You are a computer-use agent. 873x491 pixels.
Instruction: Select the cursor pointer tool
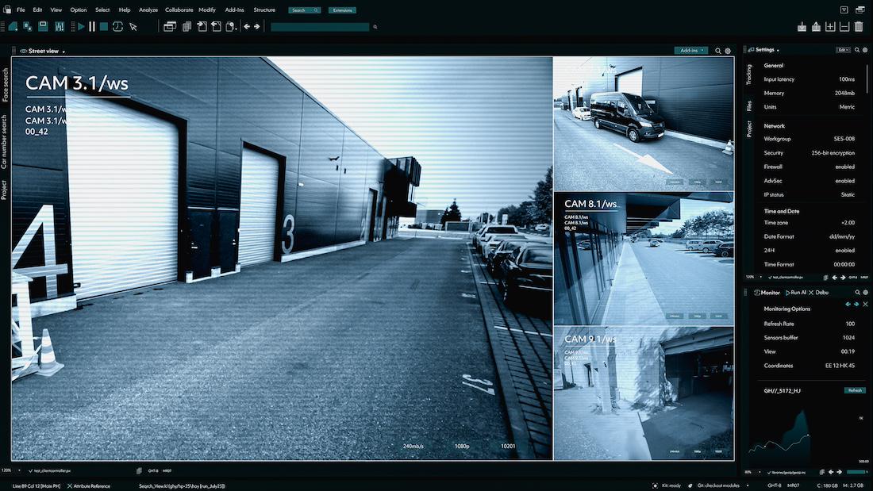tap(133, 26)
